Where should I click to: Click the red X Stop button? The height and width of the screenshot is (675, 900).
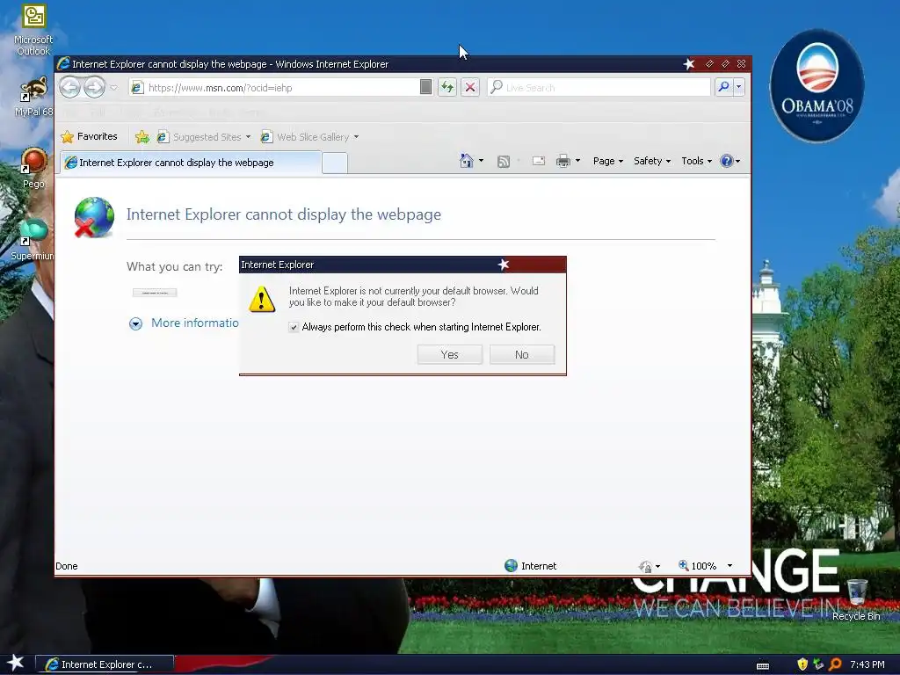point(470,87)
